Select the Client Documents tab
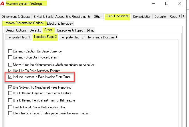Viewport: 189px width, 127px height. 118,16
